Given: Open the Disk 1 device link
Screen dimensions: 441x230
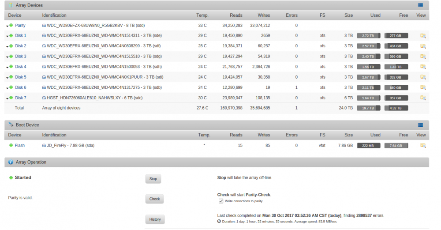Looking at the screenshot, I should click(21, 35).
